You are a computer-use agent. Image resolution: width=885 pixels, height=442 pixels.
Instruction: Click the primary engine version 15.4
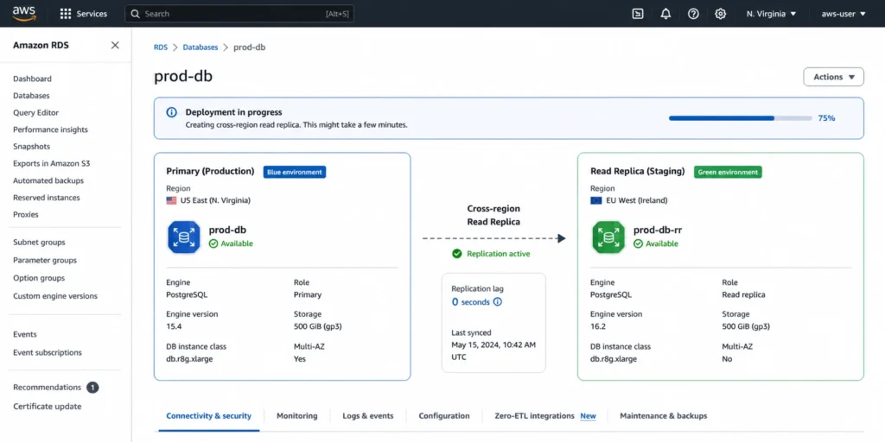click(174, 326)
